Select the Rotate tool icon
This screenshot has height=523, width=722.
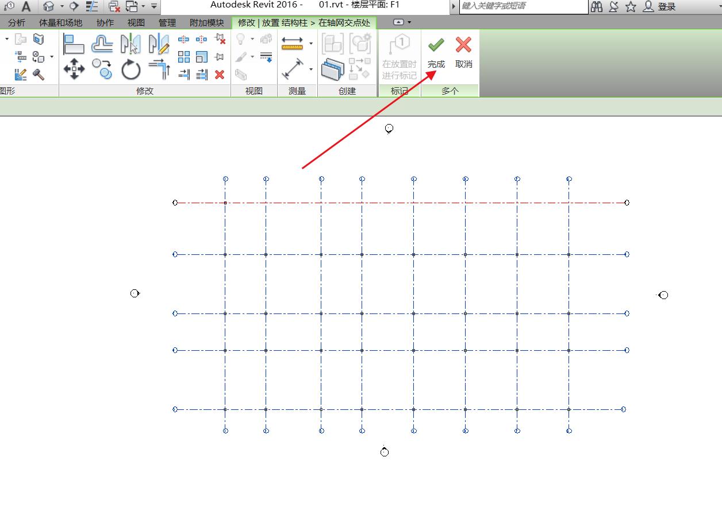coord(131,69)
